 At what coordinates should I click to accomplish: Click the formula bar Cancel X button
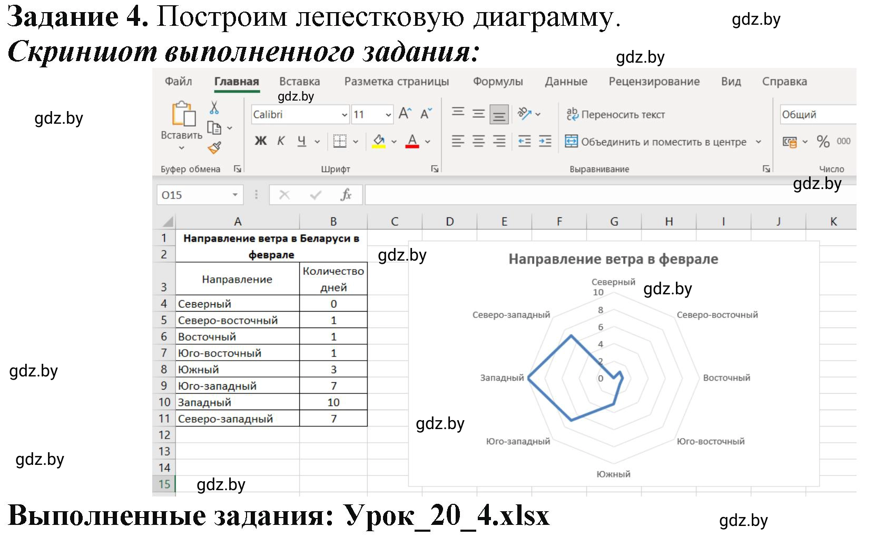coord(284,195)
